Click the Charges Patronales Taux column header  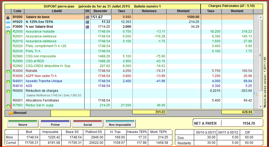(x=211, y=11)
